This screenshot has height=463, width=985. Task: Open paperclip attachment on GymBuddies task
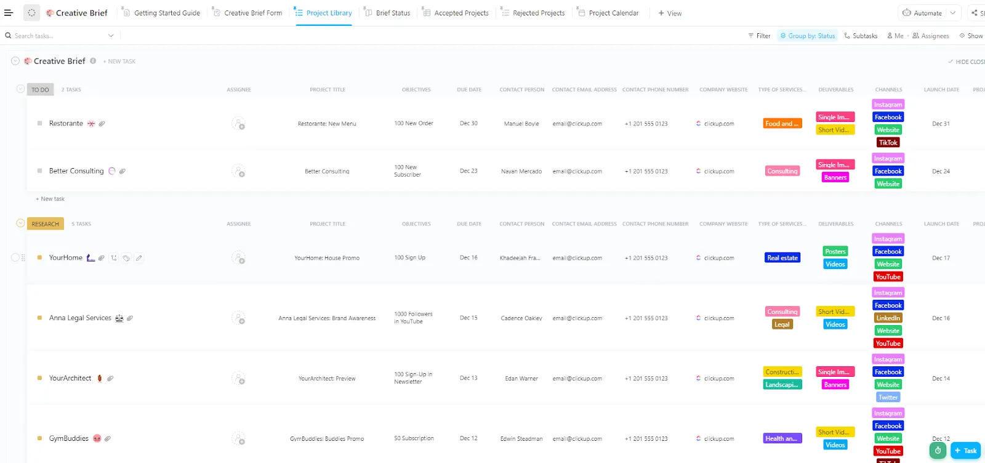tap(108, 439)
